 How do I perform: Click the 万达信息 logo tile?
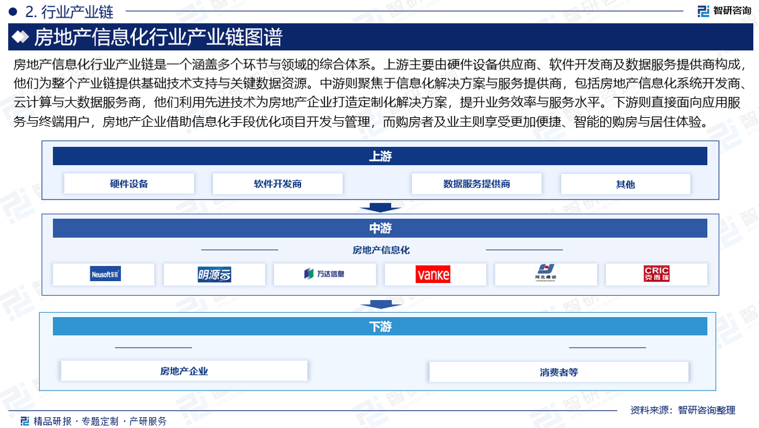click(x=324, y=274)
